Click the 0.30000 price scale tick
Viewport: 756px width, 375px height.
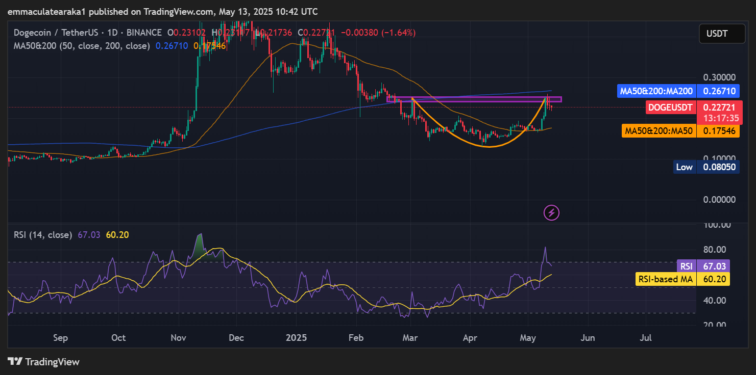[719, 77]
